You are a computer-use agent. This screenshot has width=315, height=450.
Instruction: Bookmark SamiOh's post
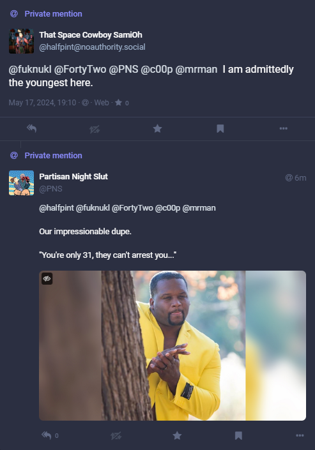coord(220,128)
